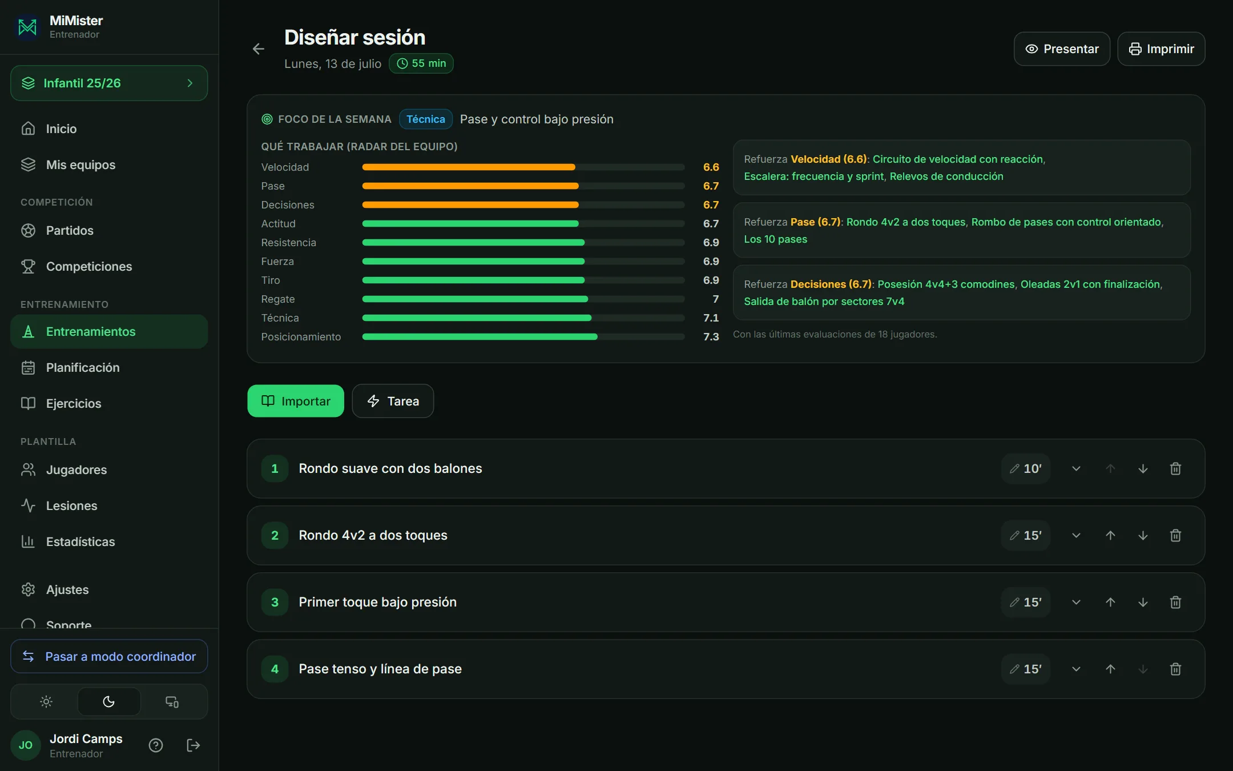Log out with the exit icon
The height and width of the screenshot is (771, 1233).
[x=194, y=745]
